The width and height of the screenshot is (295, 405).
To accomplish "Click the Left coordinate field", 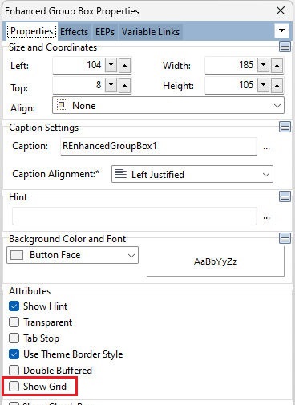I will [x=79, y=65].
